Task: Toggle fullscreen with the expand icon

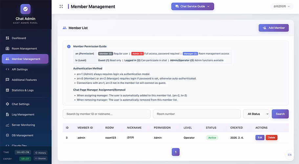Action: pyautogui.click(x=61, y=7)
